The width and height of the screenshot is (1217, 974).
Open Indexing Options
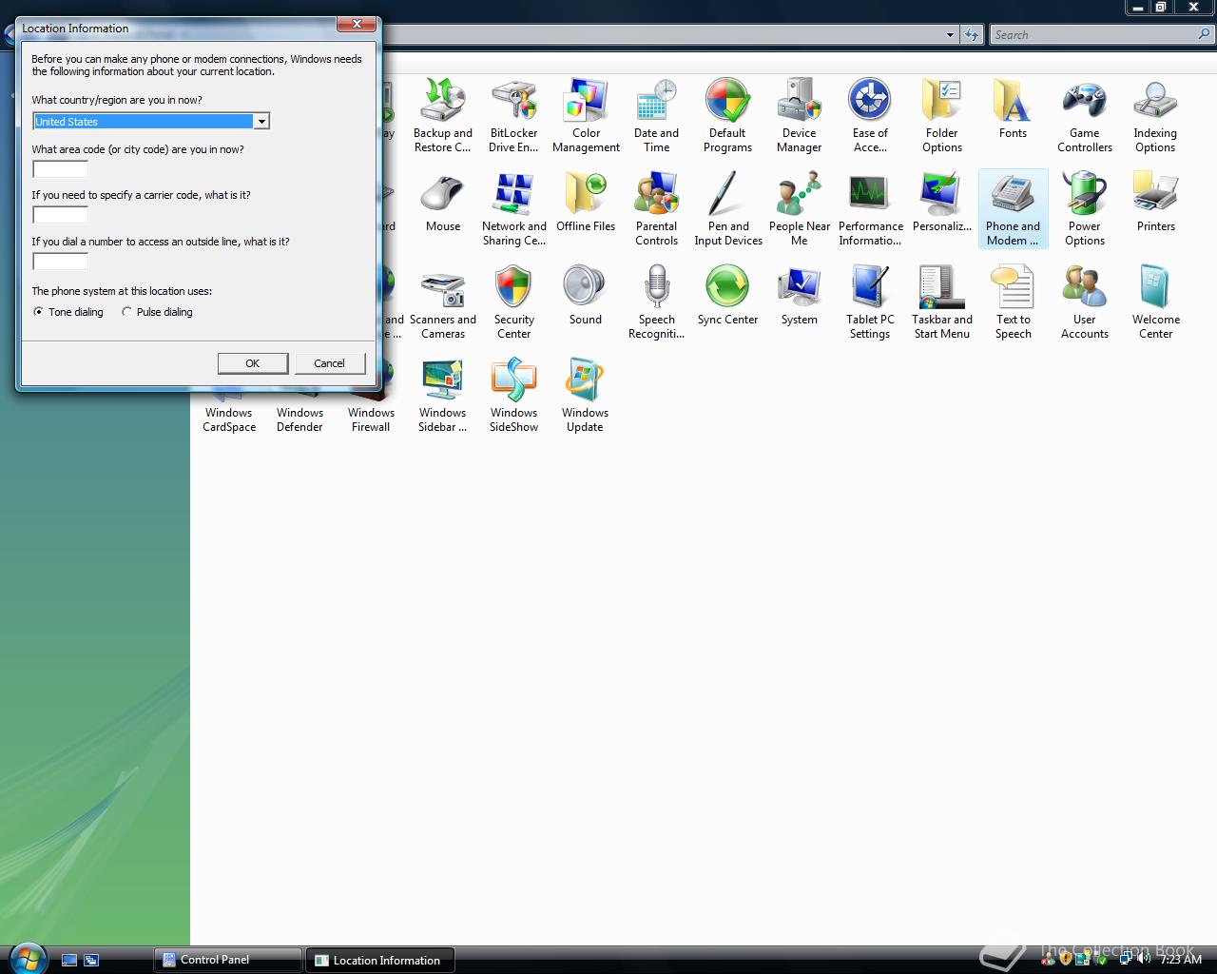[1155, 116]
